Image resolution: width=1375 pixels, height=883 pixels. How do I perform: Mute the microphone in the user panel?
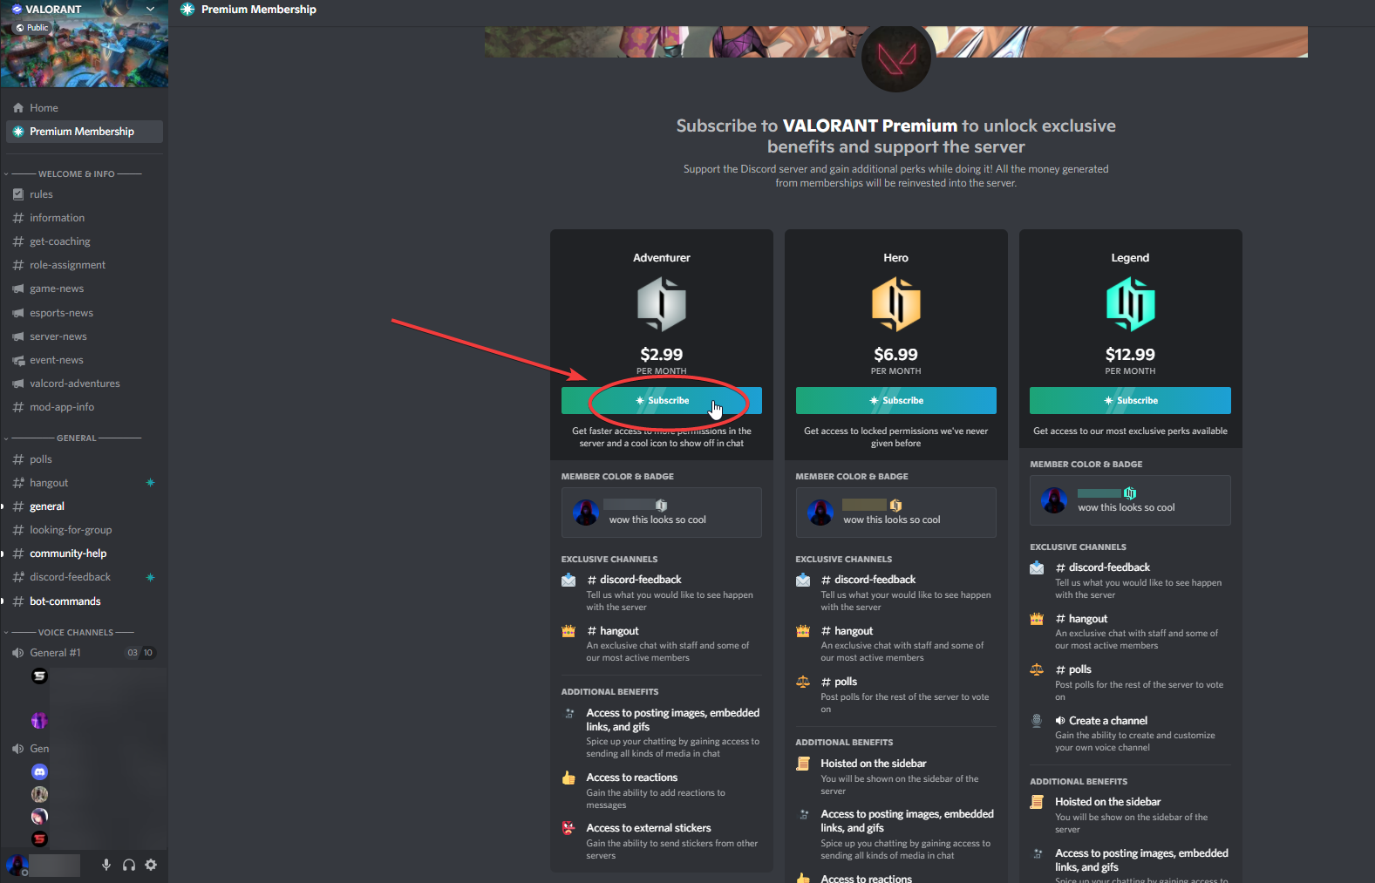[106, 865]
